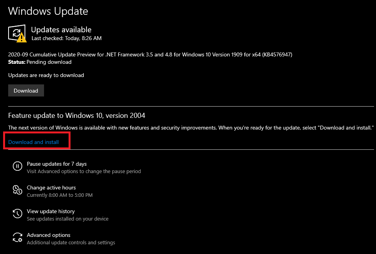Click the Feature update to version 2004 heading
This screenshot has width=376, height=254.
(x=77, y=116)
